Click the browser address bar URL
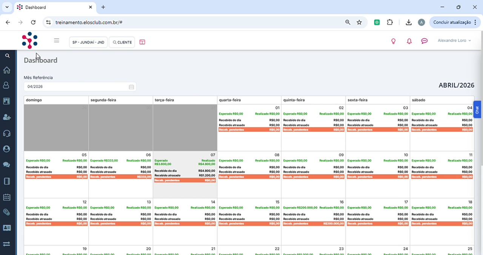Viewport: 483px width, 255px height. [x=89, y=22]
